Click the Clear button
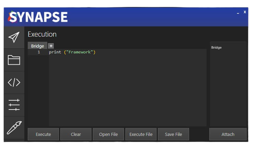This screenshot has width=261, height=153. click(x=76, y=134)
